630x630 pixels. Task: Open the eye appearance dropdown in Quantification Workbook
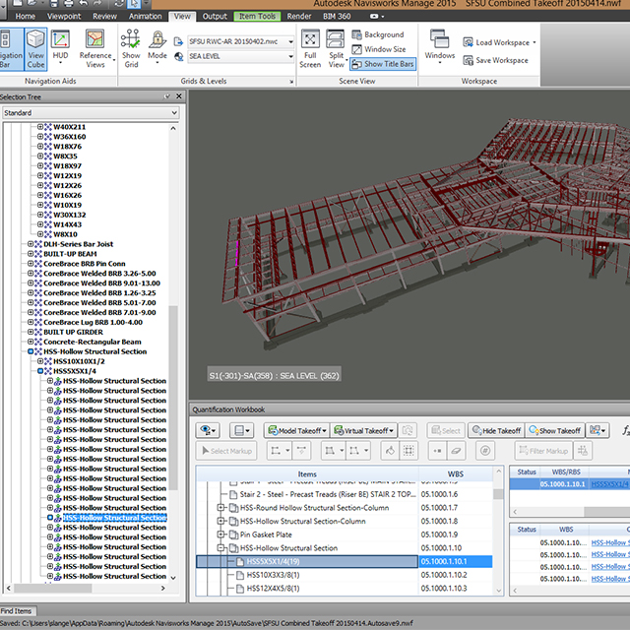tap(208, 431)
